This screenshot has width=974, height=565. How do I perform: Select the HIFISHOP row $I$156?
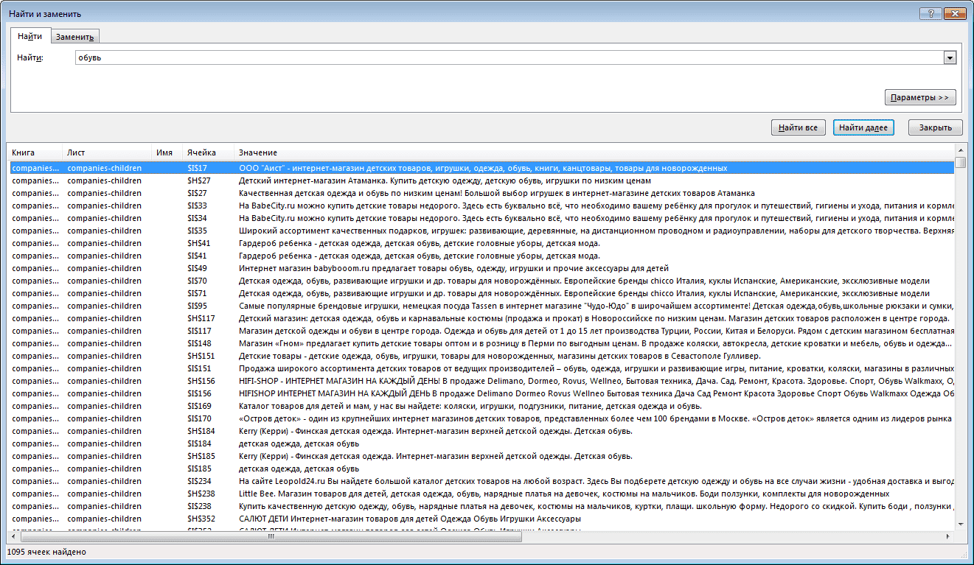tap(481, 393)
